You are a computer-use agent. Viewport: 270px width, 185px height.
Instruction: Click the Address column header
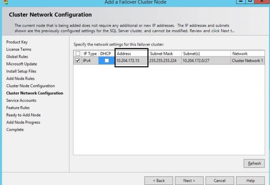pos(131,54)
